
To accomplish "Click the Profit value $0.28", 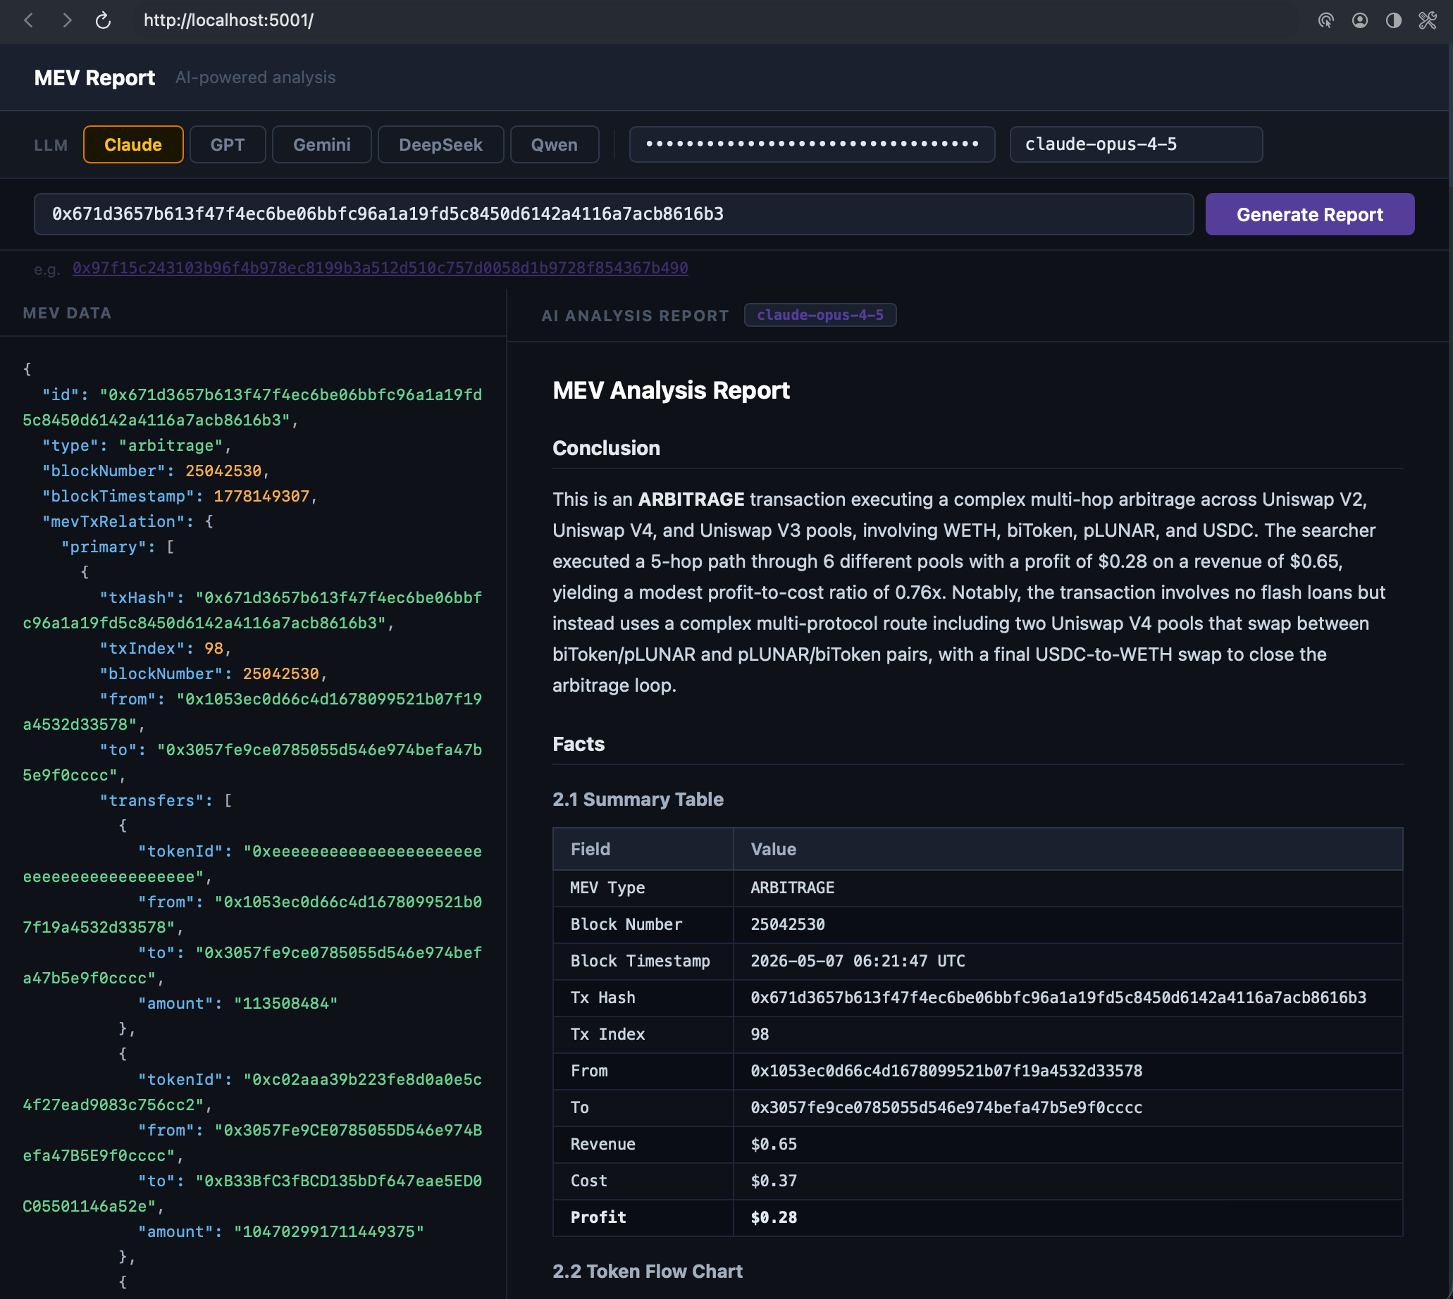I will point(773,1217).
